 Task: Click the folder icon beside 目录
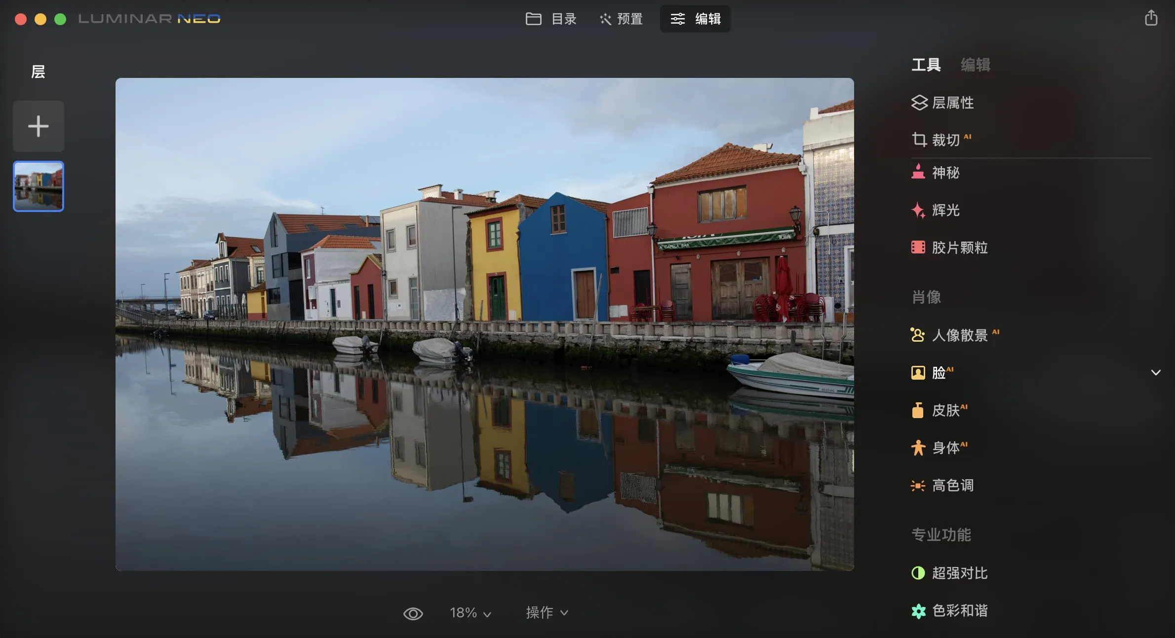[x=533, y=19]
